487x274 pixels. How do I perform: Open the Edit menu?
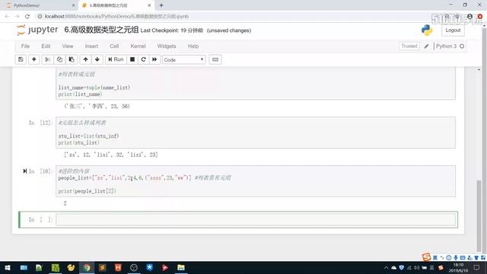tap(46, 46)
